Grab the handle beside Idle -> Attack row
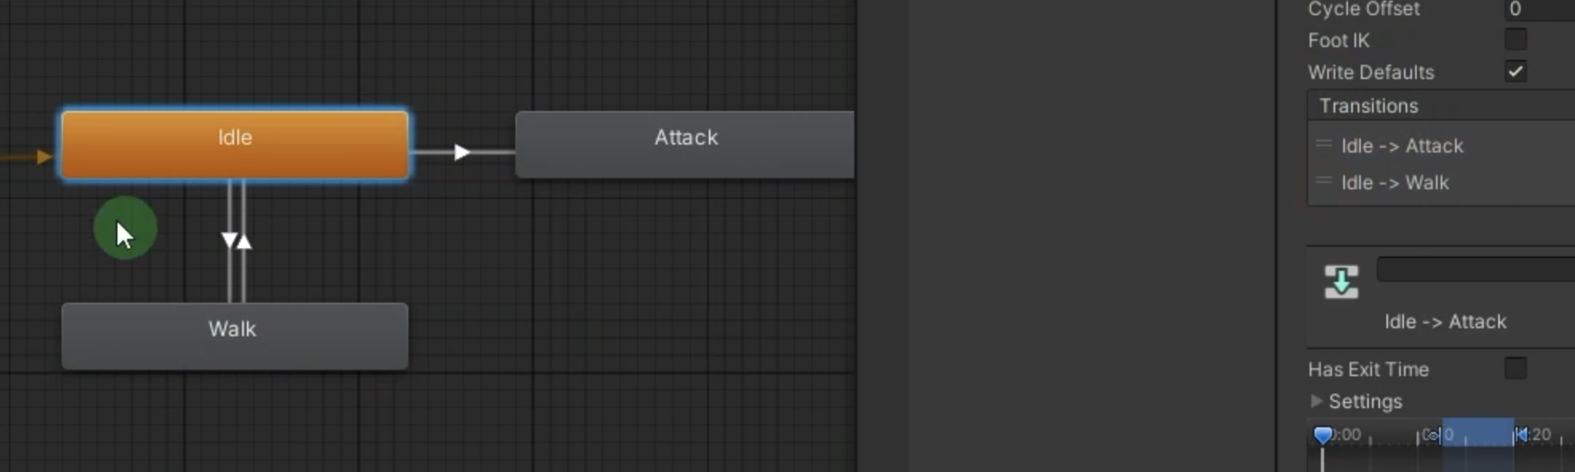 1324,145
